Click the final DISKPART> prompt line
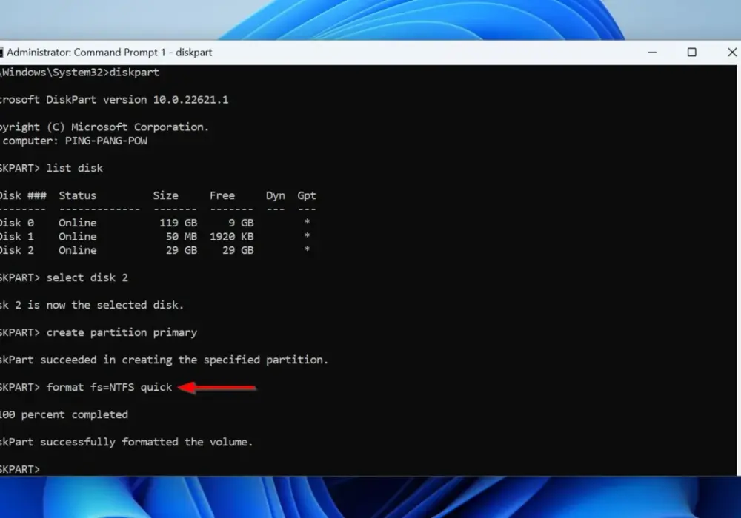 pos(20,469)
